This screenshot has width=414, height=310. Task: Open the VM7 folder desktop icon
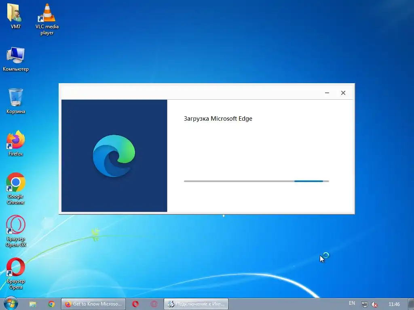coord(15,15)
